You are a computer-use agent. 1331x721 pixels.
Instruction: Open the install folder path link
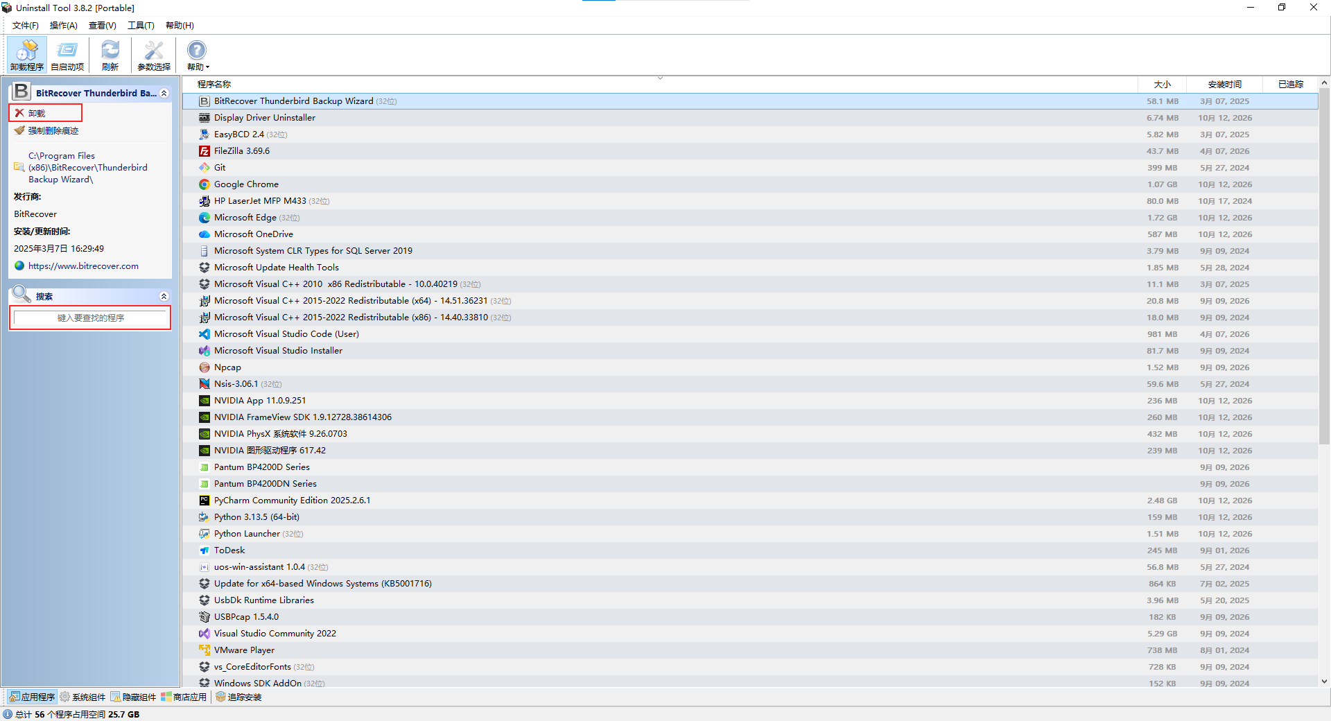[87, 168]
